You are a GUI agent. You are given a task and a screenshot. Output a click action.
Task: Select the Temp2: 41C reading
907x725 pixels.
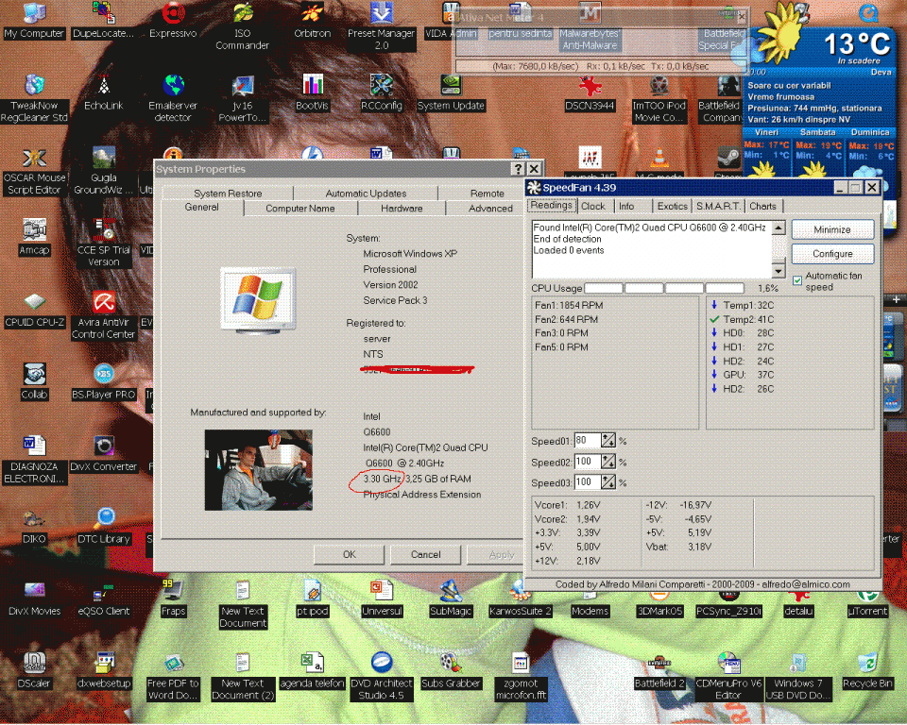748,319
